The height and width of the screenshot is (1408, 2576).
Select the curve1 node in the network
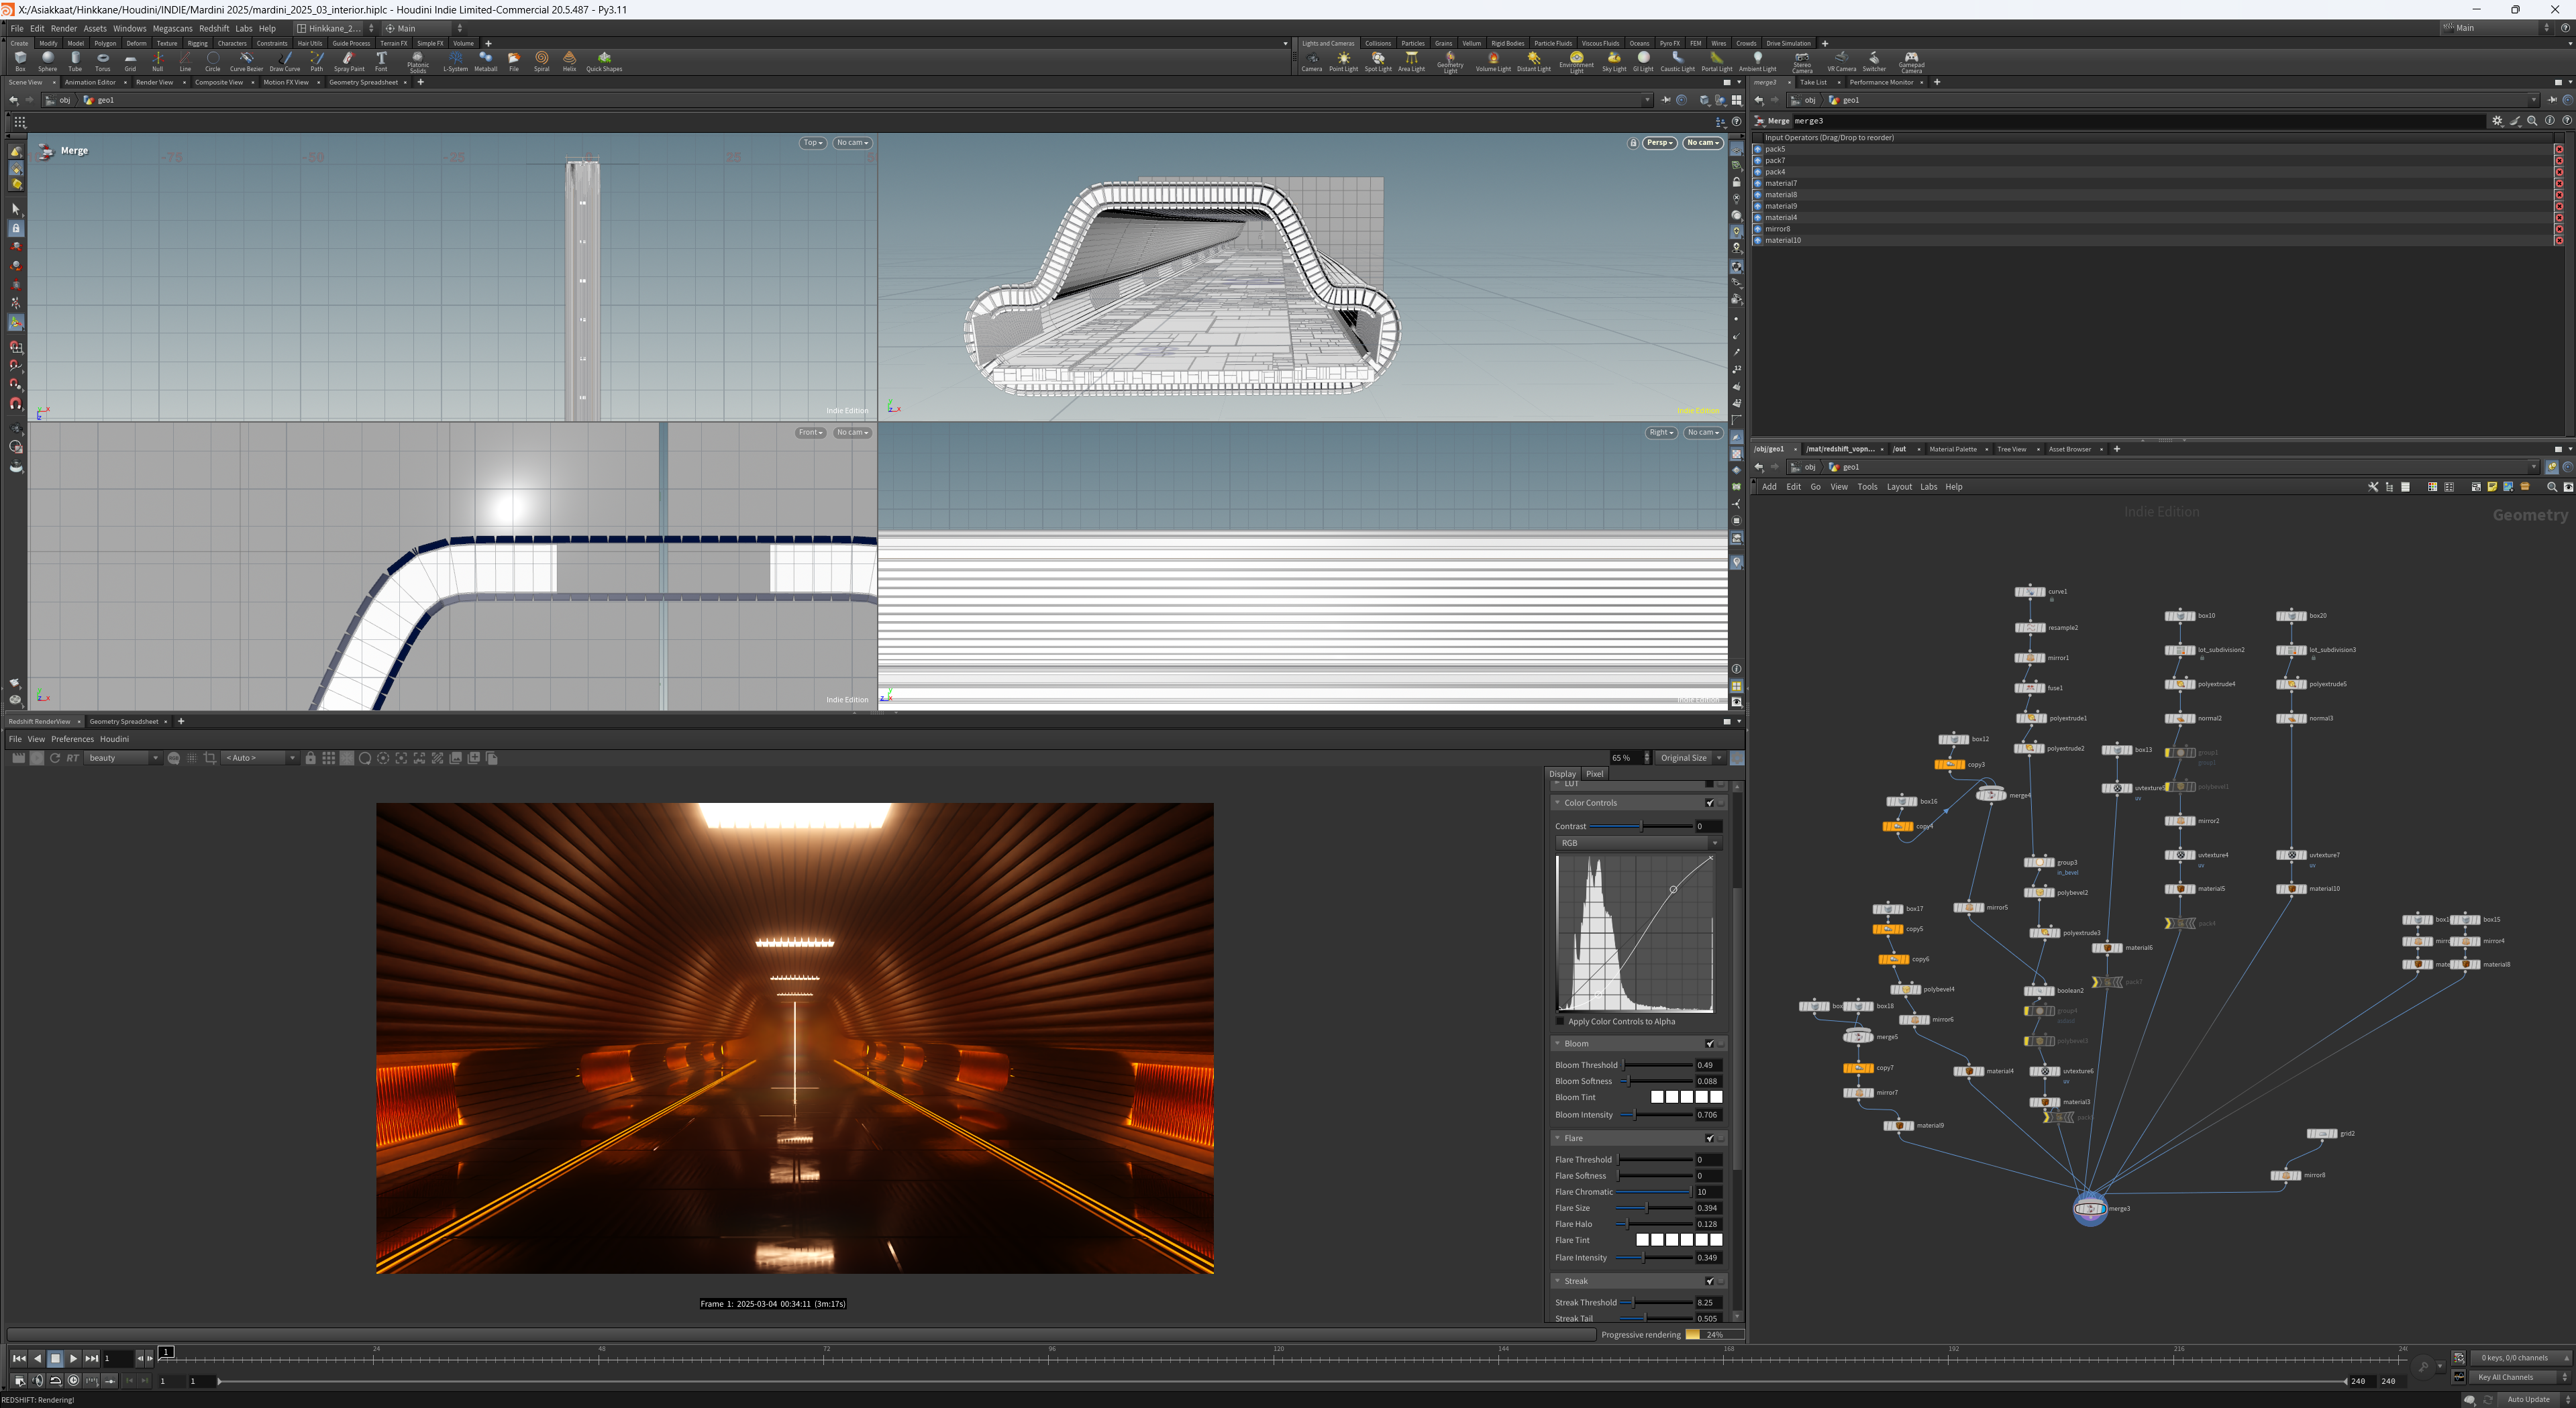click(2029, 592)
